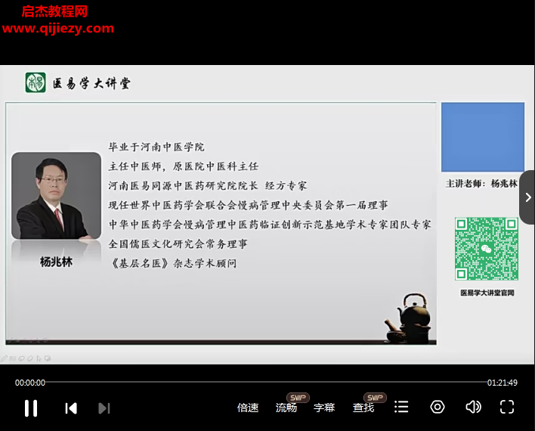Screen dimensions: 535x431
Task: Open the 流畅 video quality selector
Action: [286, 408]
